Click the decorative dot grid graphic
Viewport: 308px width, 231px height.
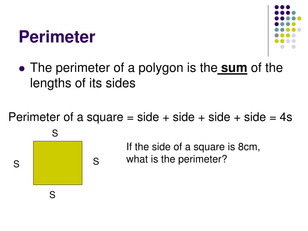288,27
